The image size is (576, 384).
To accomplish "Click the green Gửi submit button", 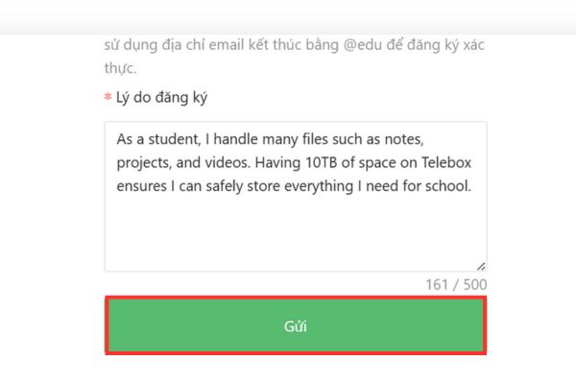I will point(296,326).
